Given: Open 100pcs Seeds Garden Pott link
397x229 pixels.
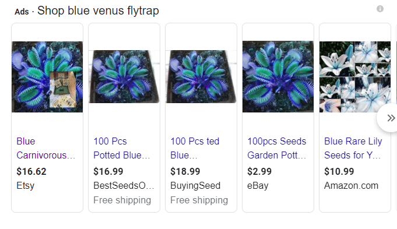Looking at the screenshot, I should [277, 148].
